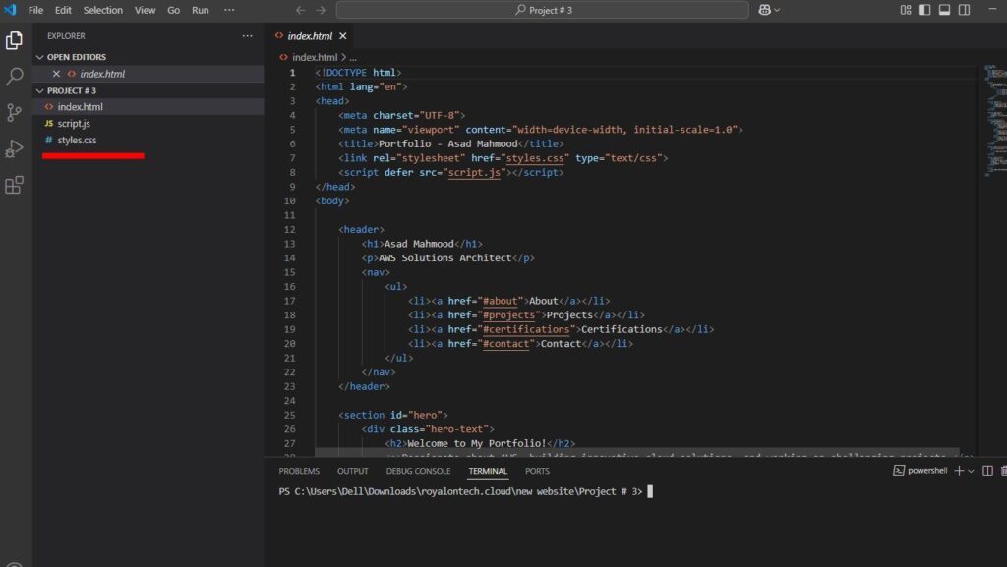Image resolution: width=1007 pixels, height=567 pixels.
Task: Open the Go menu
Action: pyautogui.click(x=173, y=10)
